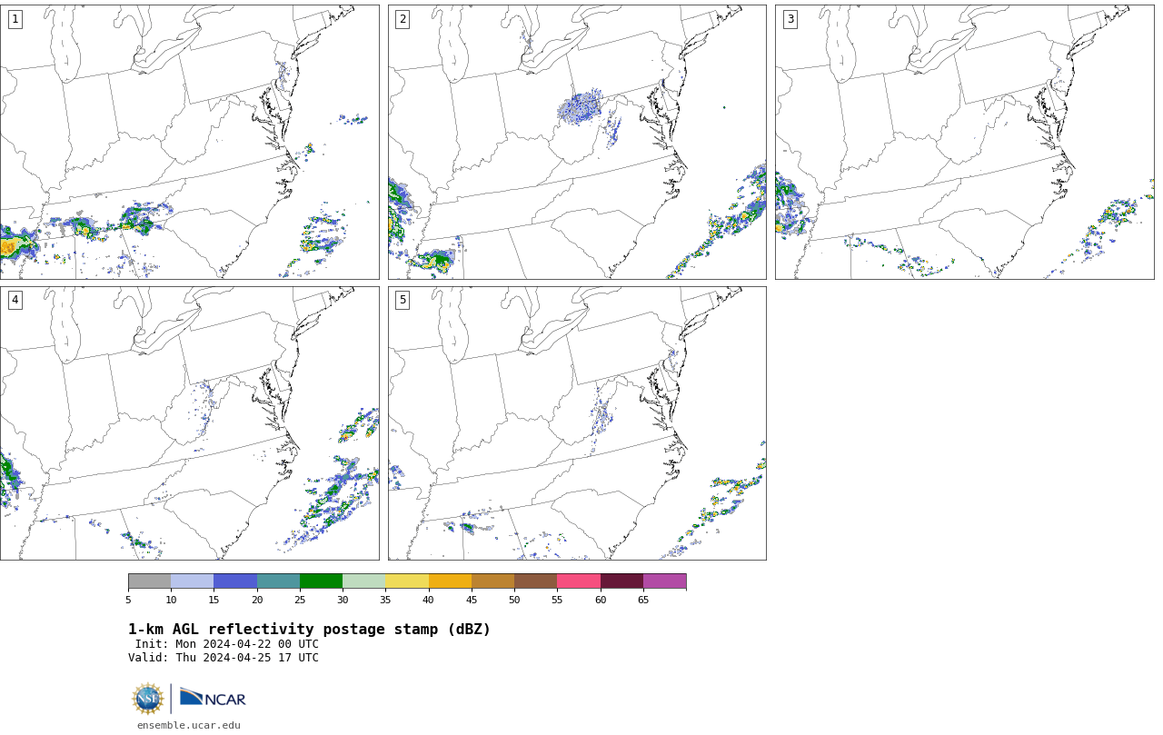Screen dimensions: 1163x735
Task: Click the dark green 25-30 dBZ swatch
Action: [x=321, y=581]
